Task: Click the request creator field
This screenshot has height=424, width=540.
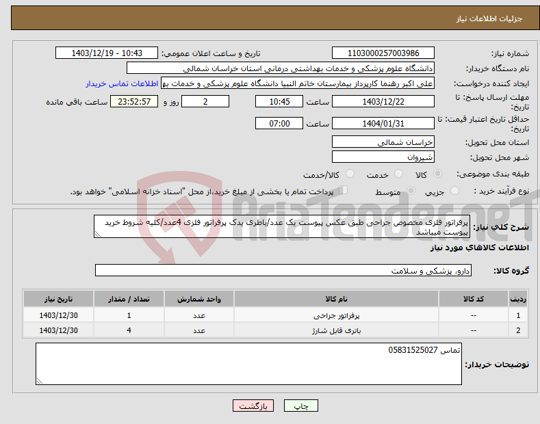Action: pos(298,83)
